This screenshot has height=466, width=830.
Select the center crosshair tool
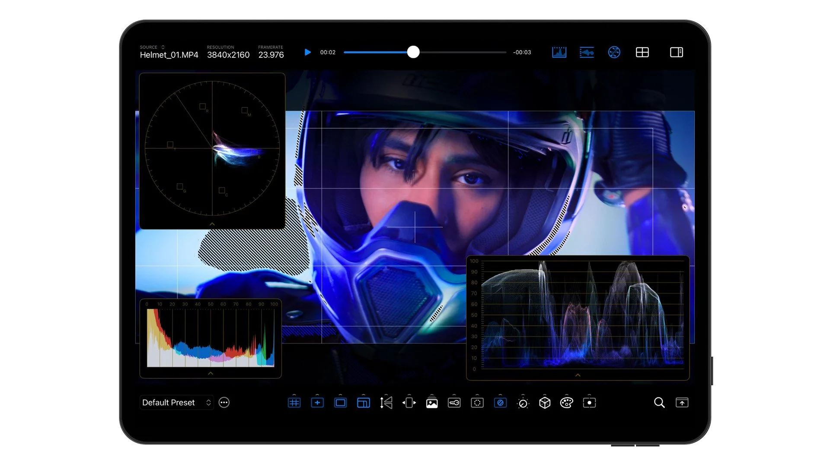coord(317,403)
